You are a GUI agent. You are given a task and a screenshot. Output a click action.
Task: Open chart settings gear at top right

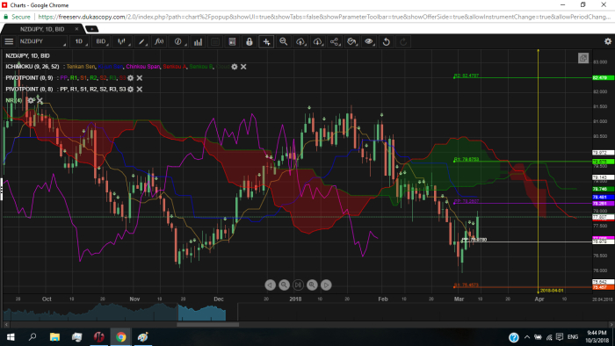click(x=608, y=41)
